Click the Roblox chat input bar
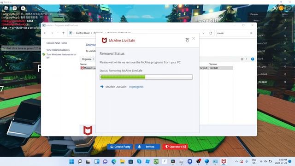Image resolution: width=295 pixels, height=166 pixels. coord(21,48)
